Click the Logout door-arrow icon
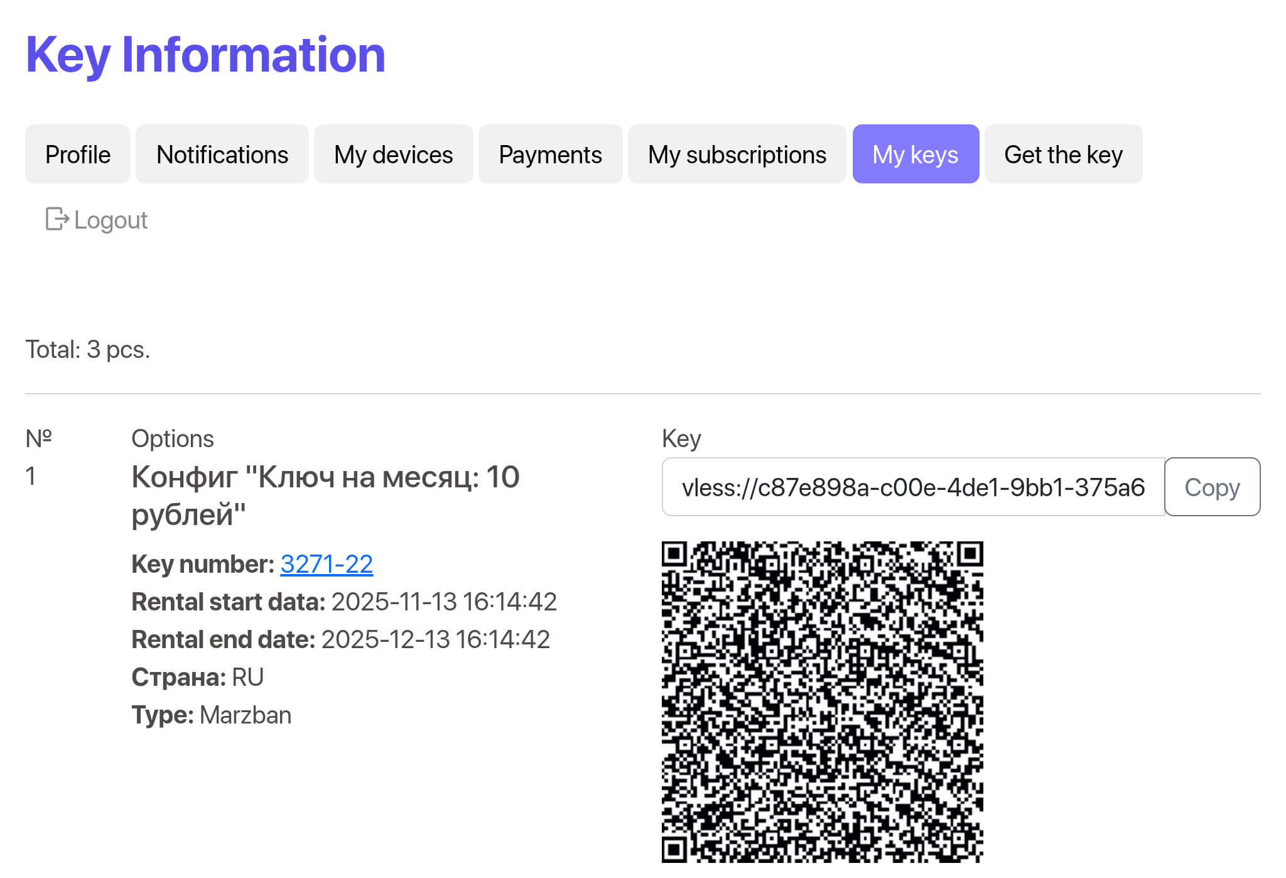Viewport: 1286px width, 878px height. (57, 219)
